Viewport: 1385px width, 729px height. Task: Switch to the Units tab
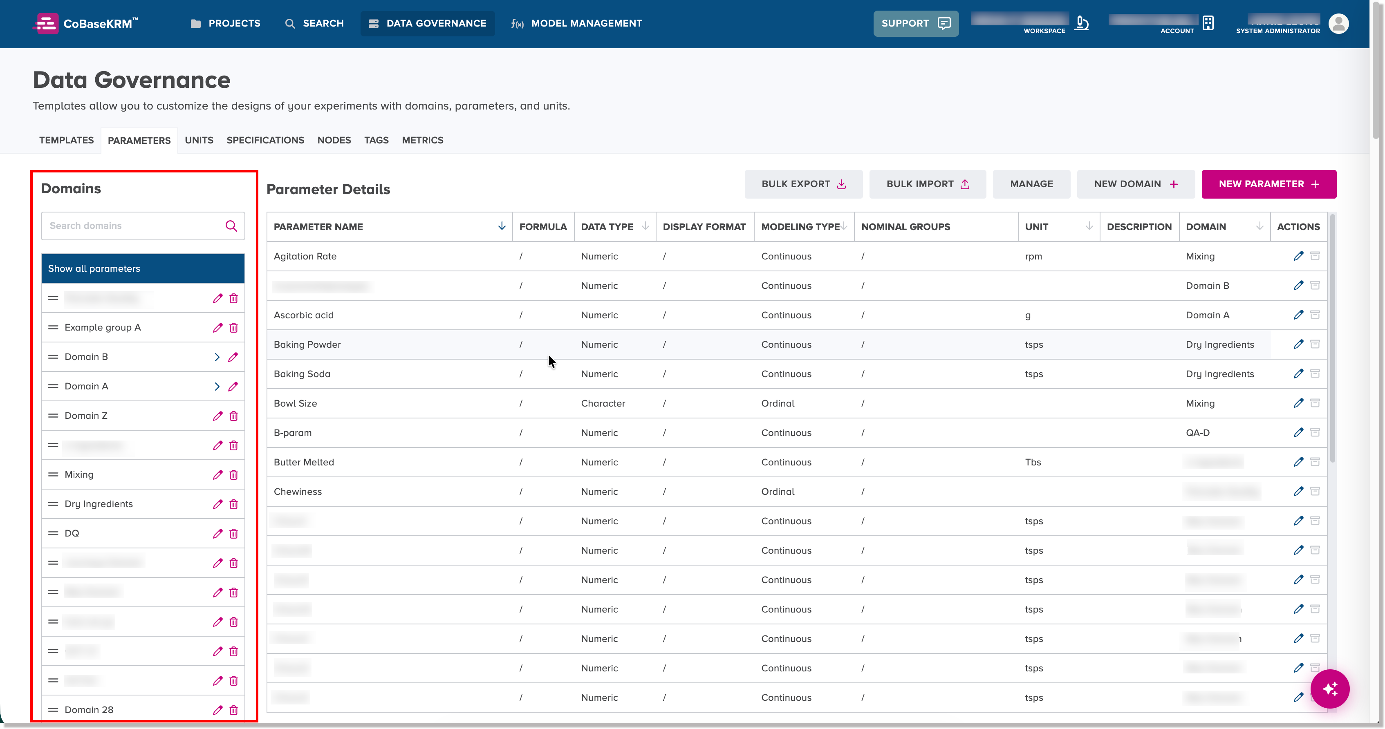(199, 140)
